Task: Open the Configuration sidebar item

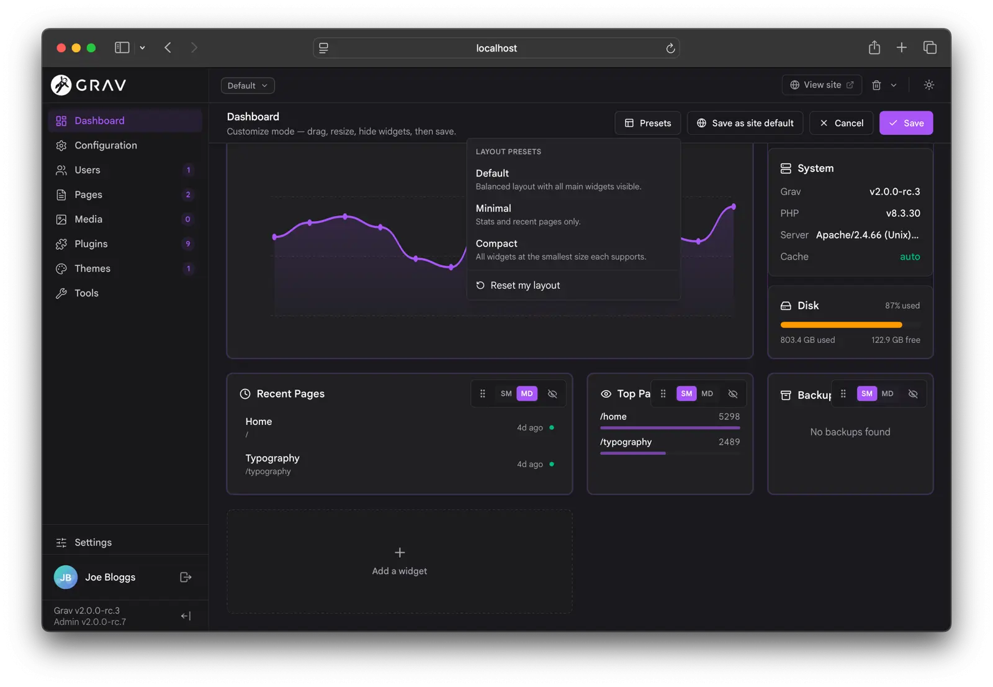Action: pos(125,145)
